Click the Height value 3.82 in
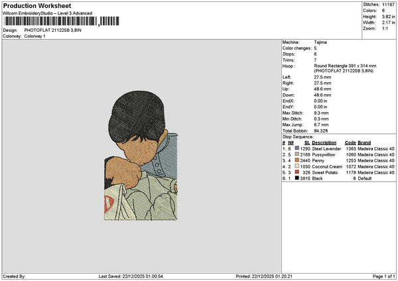 388,17
